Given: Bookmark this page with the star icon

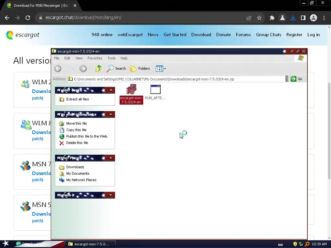Looking at the screenshot, I should [x=259, y=18].
